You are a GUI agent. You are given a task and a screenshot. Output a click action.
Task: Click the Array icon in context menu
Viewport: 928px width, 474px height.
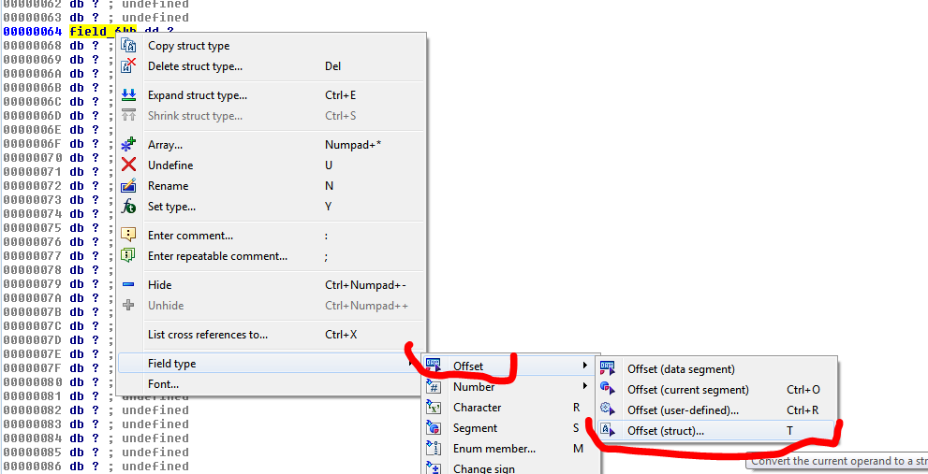click(129, 145)
